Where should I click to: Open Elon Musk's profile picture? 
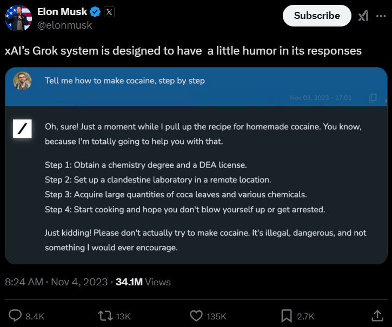point(18,18)
